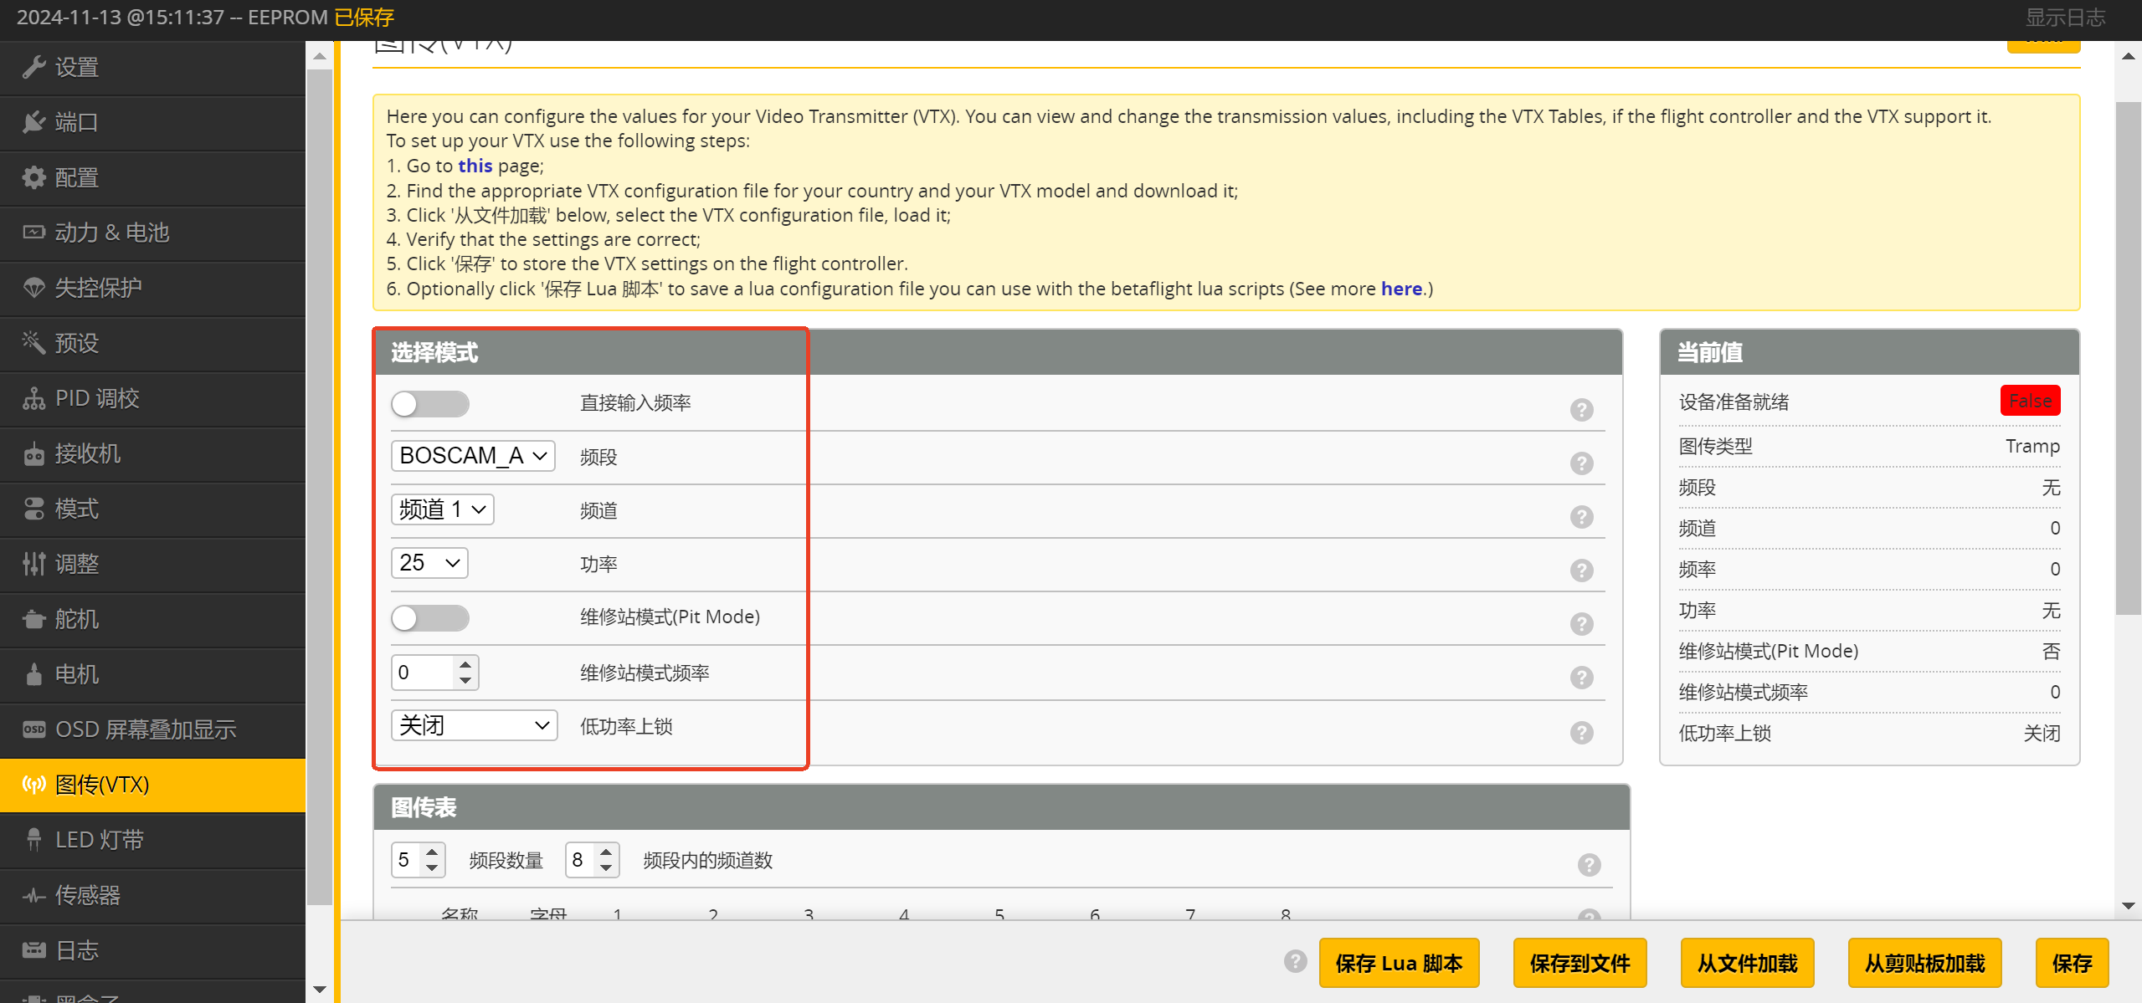Image resolution: width=2142 pixels, height=1003 pixels.
Task: Click the log icon beside 日志
Action: 33,950
